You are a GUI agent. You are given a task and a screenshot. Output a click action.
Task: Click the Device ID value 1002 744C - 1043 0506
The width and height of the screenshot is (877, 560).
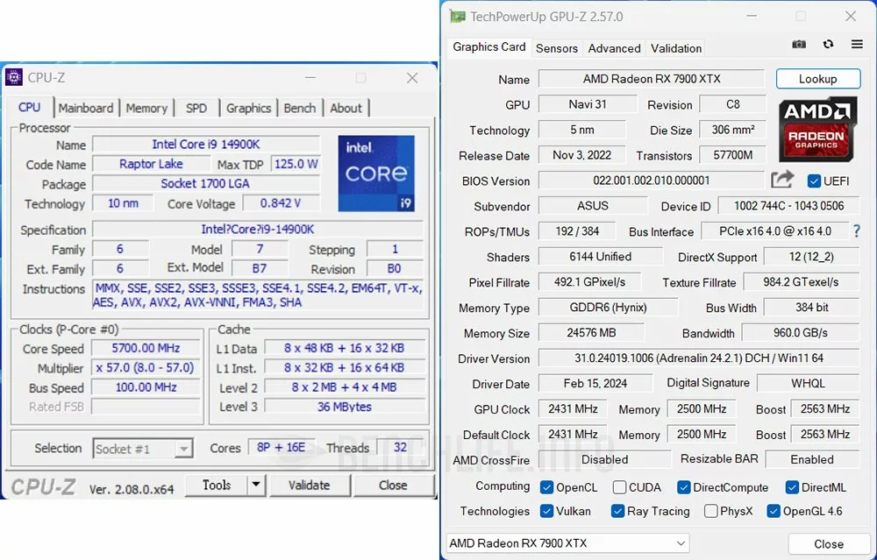[788, 206]
